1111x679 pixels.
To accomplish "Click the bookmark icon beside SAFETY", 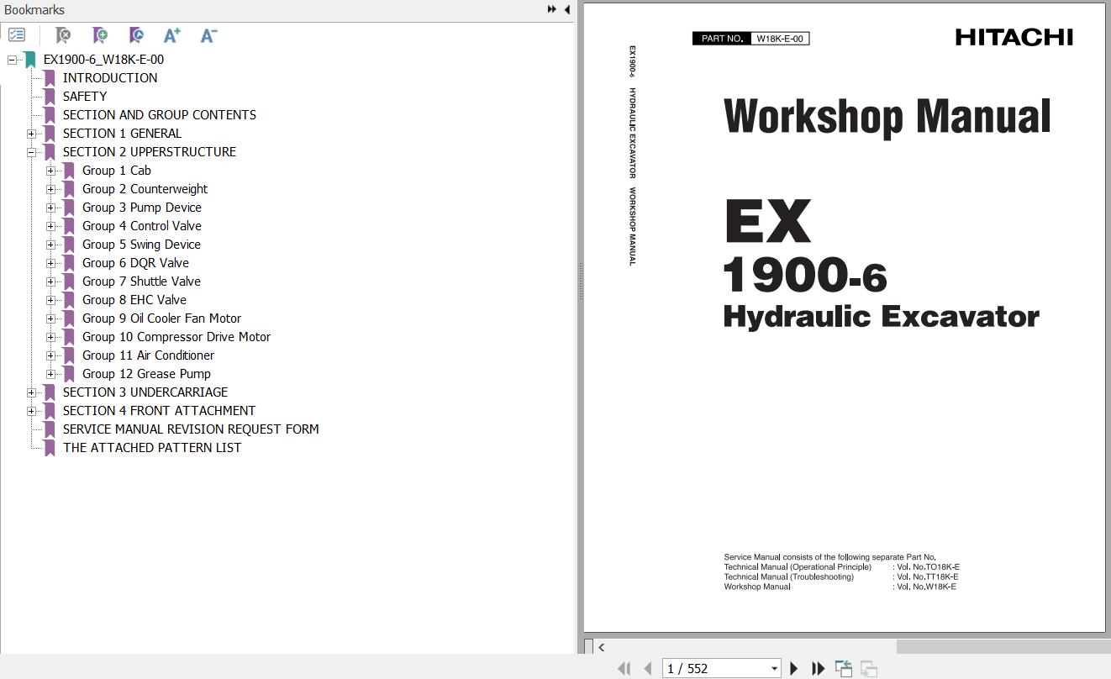I will click(x=50, y=97).
